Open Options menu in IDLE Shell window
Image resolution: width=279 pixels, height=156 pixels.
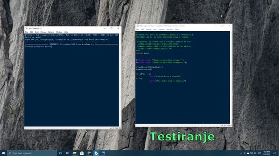[51, 32]
